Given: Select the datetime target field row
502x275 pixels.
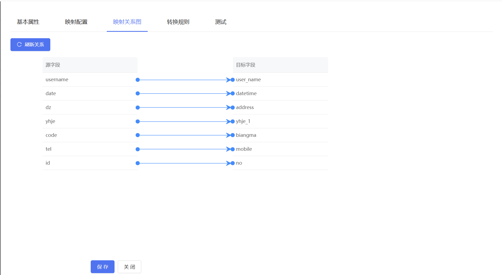Looking at the screenshot, I should 280,94.
